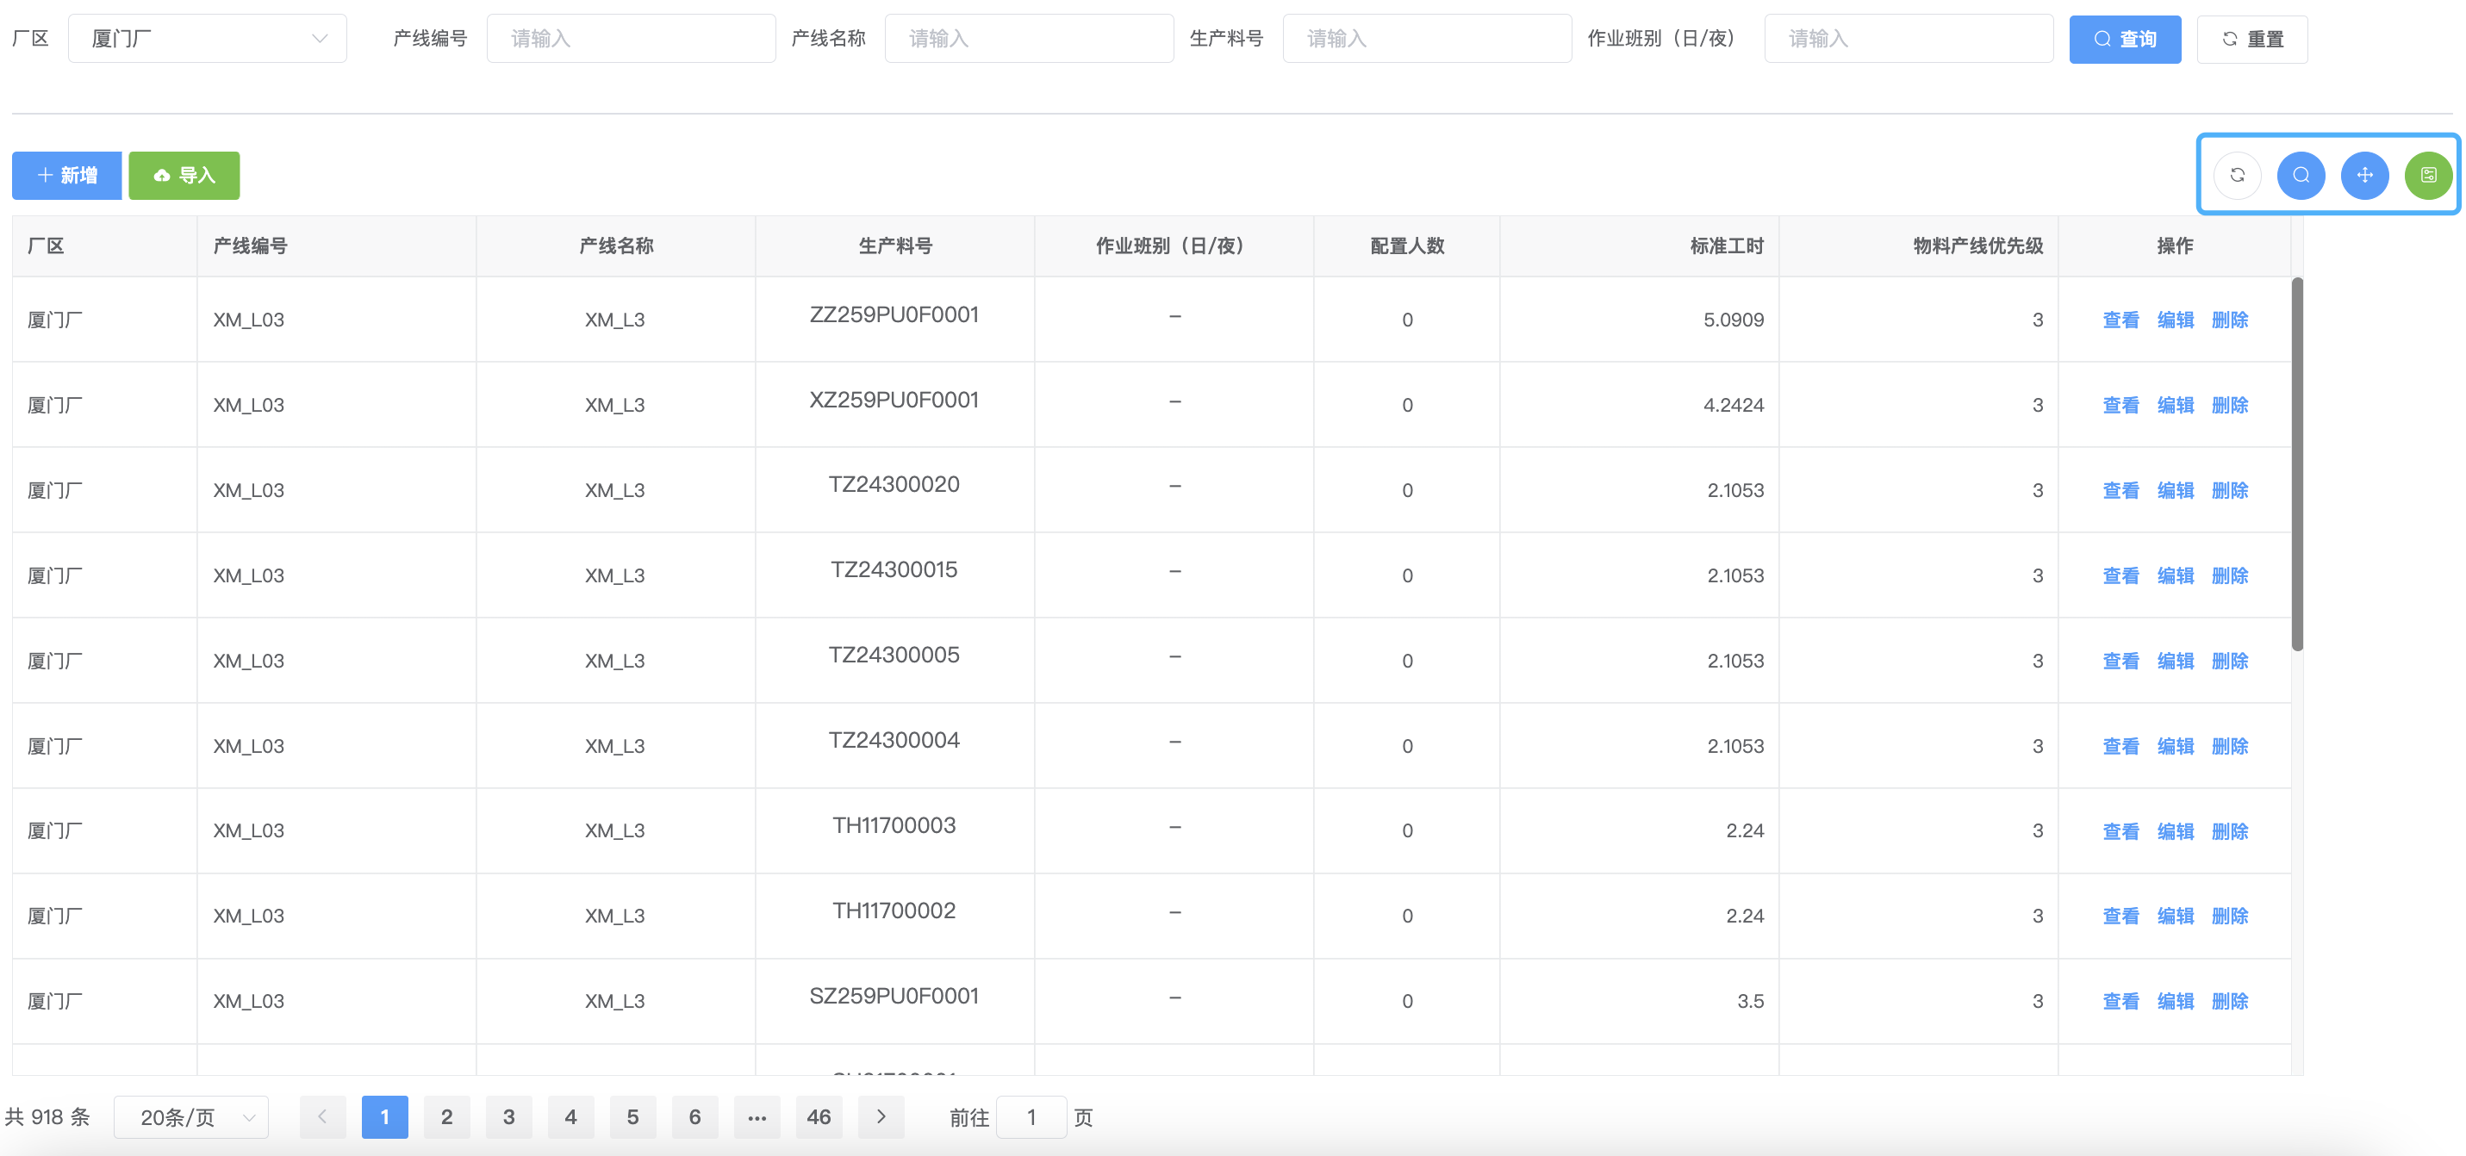The height and width of the screenshot is (1156, 2466).
Task: Click the green 导入 import button
Action: click(x=184, y=175)
